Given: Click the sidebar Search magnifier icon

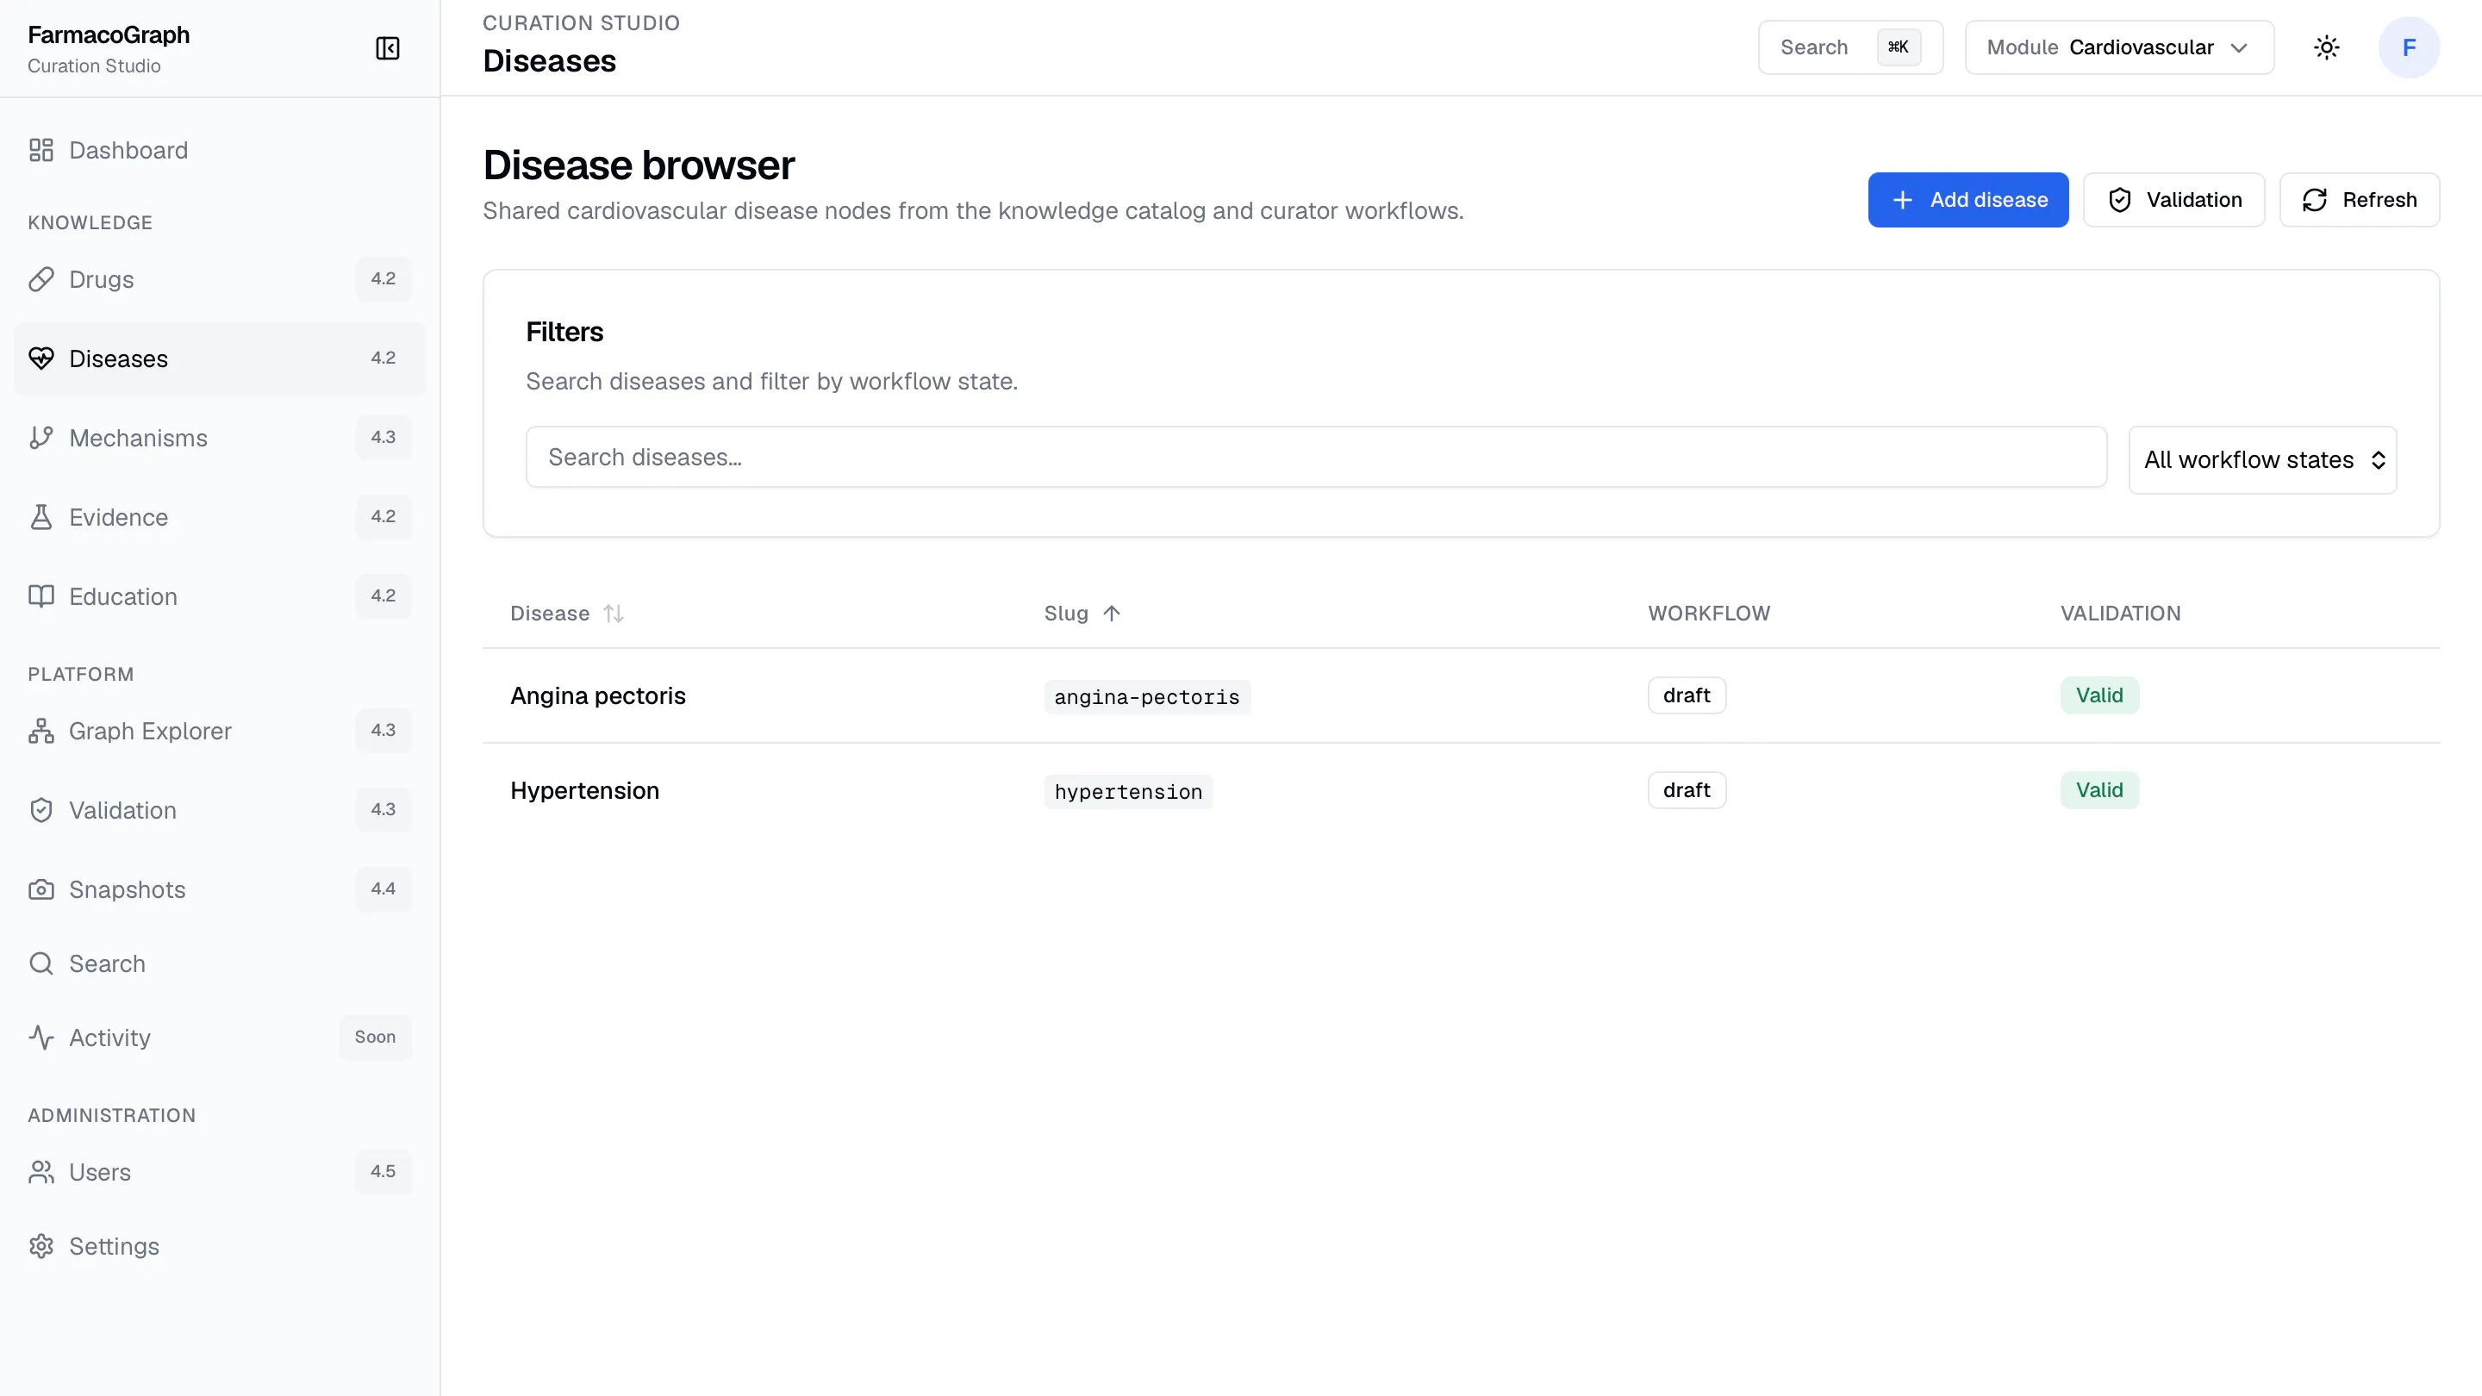Looking at the screenshot, I should [41, 963].
